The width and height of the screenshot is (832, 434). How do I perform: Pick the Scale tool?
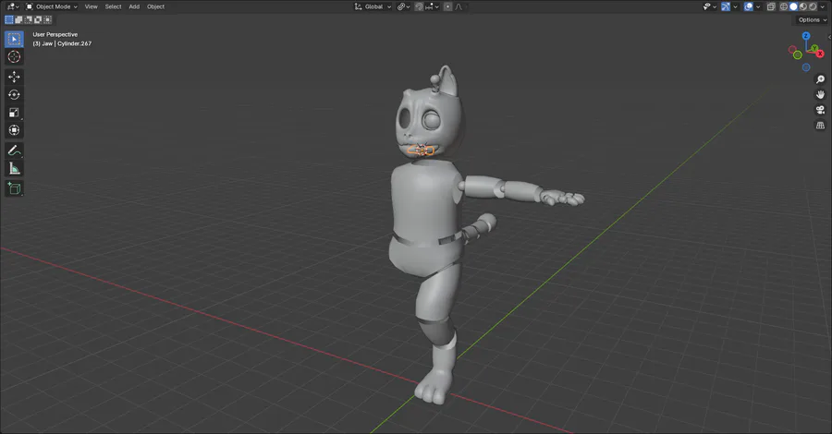14,113
